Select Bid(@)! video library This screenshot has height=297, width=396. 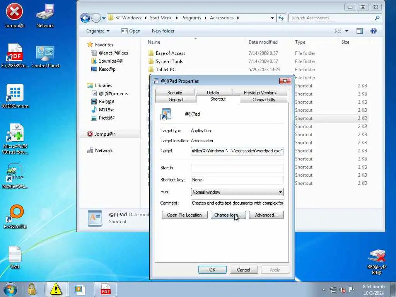[102, 102]
